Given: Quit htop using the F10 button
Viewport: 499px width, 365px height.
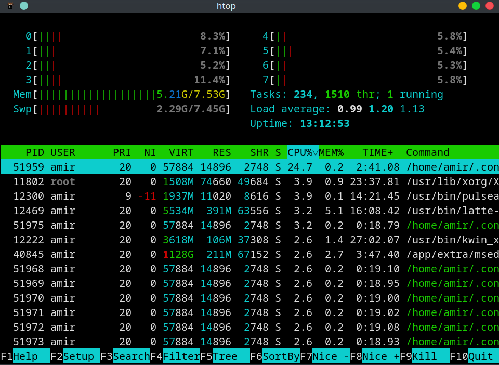Looking at the screenshot, I should pyautogui.click(x=475, y=356).
